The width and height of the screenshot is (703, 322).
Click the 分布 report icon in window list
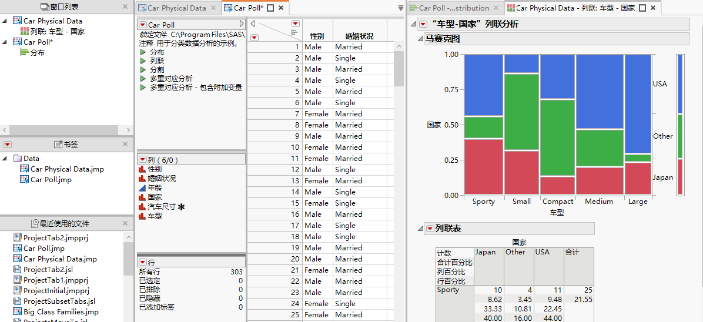[25, 52]
